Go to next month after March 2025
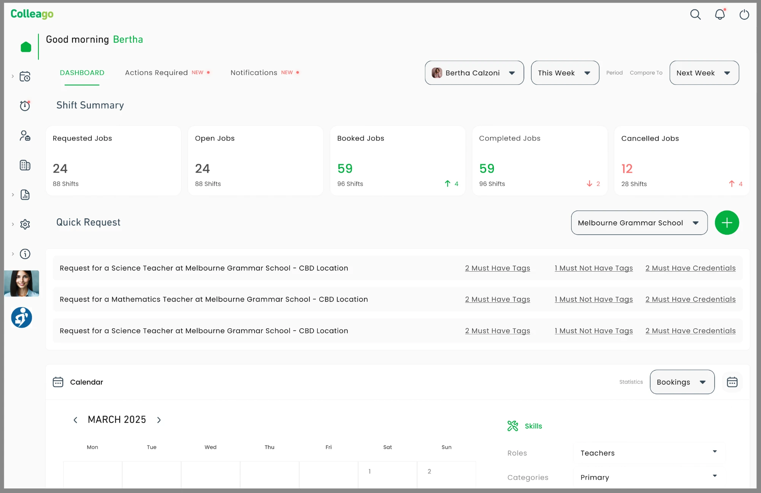 point(159,420)
